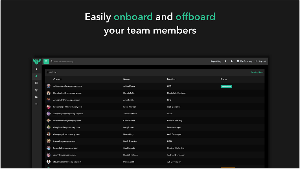Click the ID card icon in the sidebar
This screenshot has height=169, width=300.
coord(36,83)
